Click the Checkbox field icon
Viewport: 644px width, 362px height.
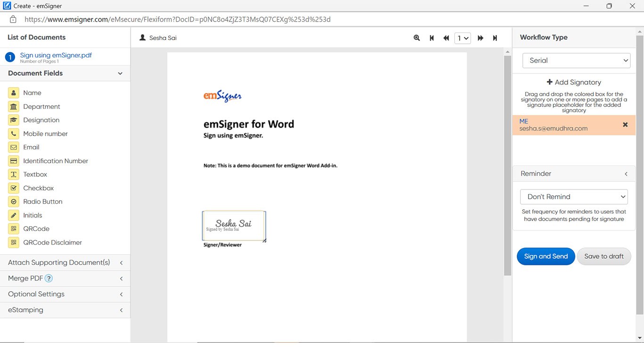tap(14, 188)
